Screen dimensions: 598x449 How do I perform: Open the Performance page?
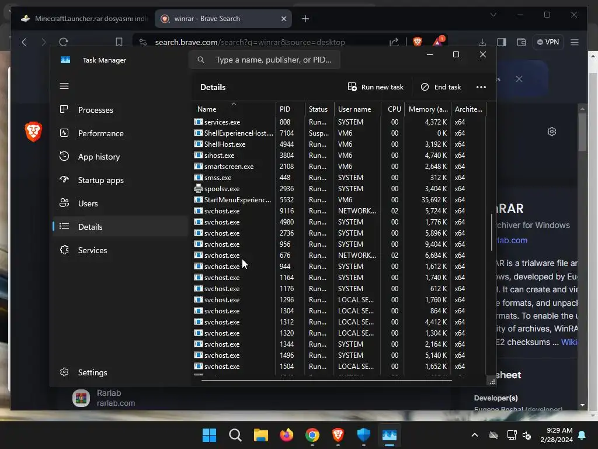click(x=120, y=133)
